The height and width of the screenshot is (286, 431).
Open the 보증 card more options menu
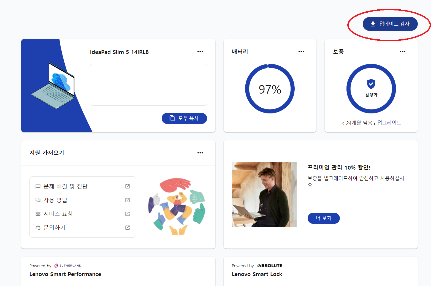[x=403, y=51]
